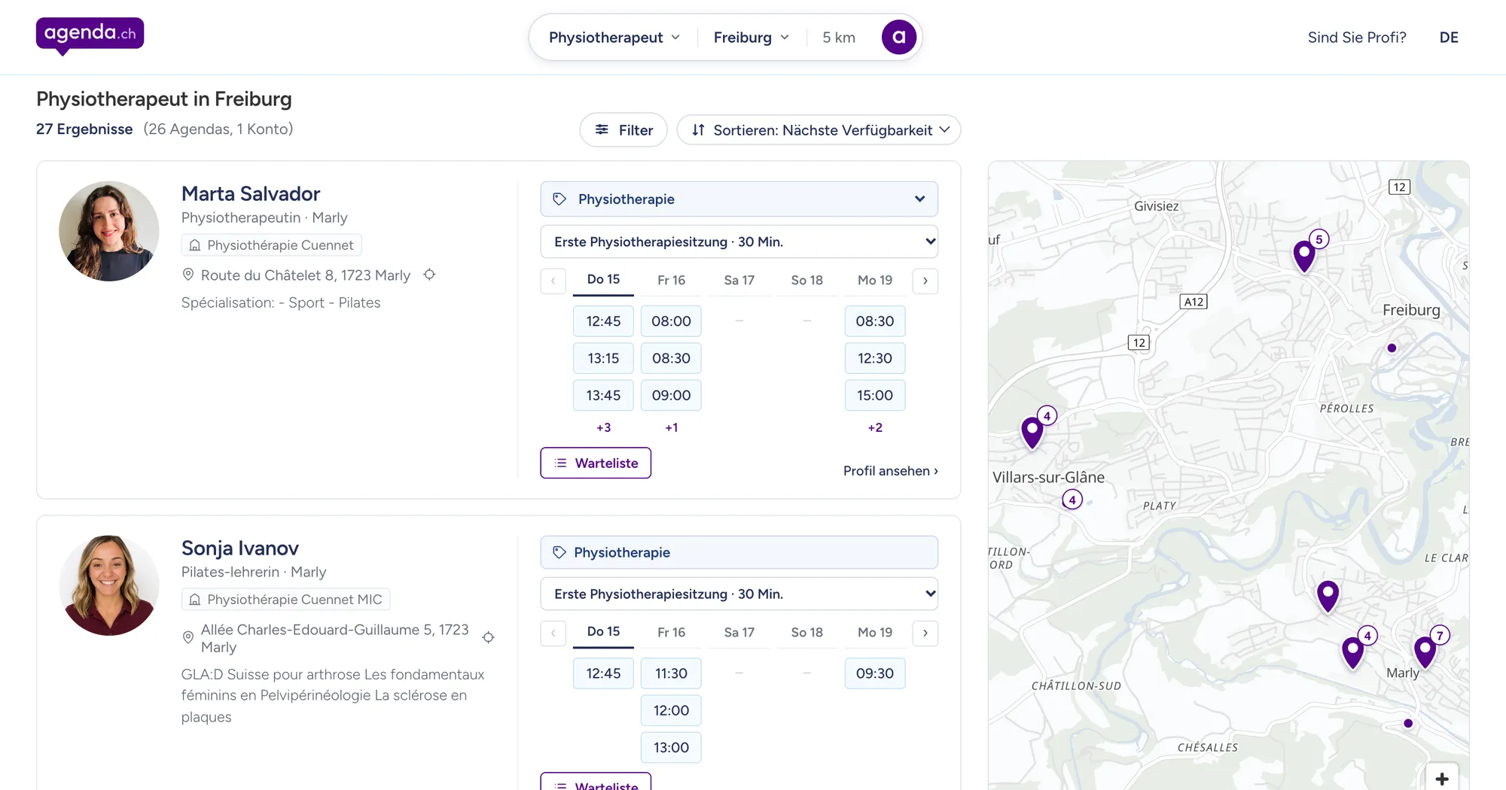Open Sonja Ivanov's profile photo
The width and height of the screenshot is (1506, 790).
point(109,585)
